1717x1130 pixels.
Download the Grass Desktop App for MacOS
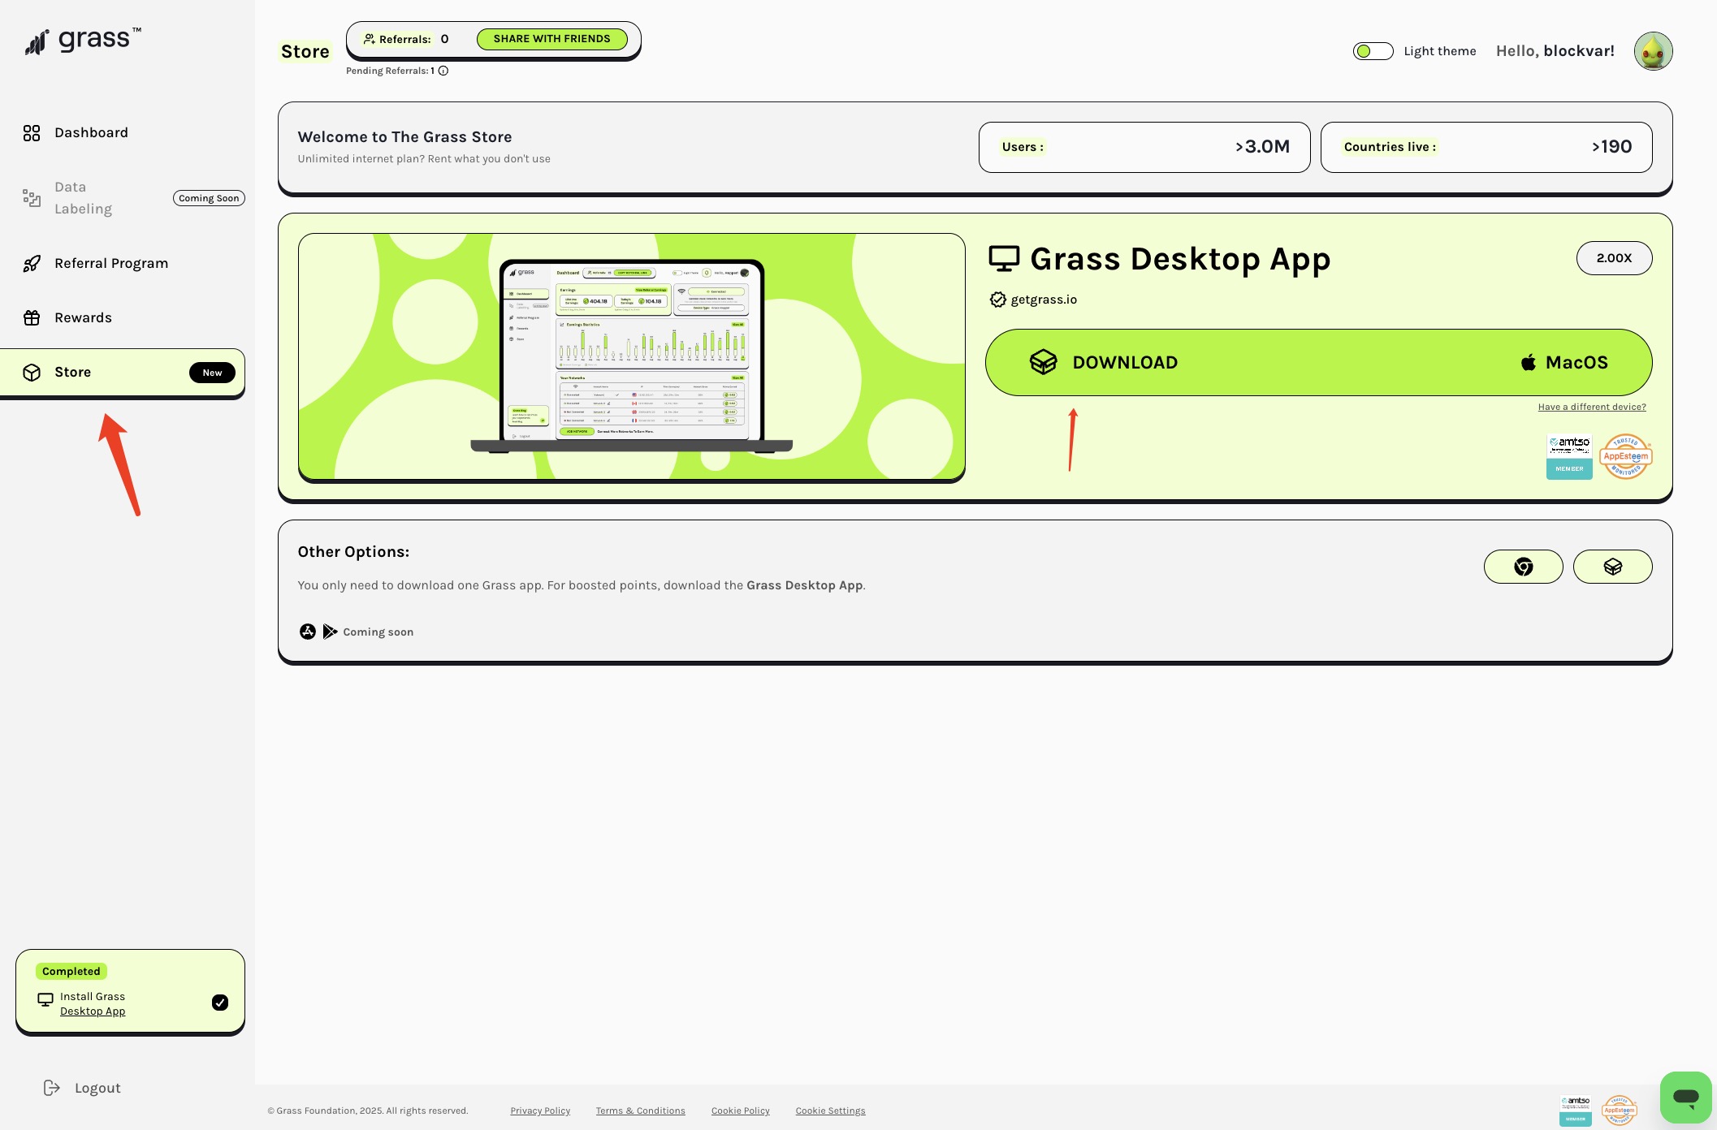tap(1318, 363)
